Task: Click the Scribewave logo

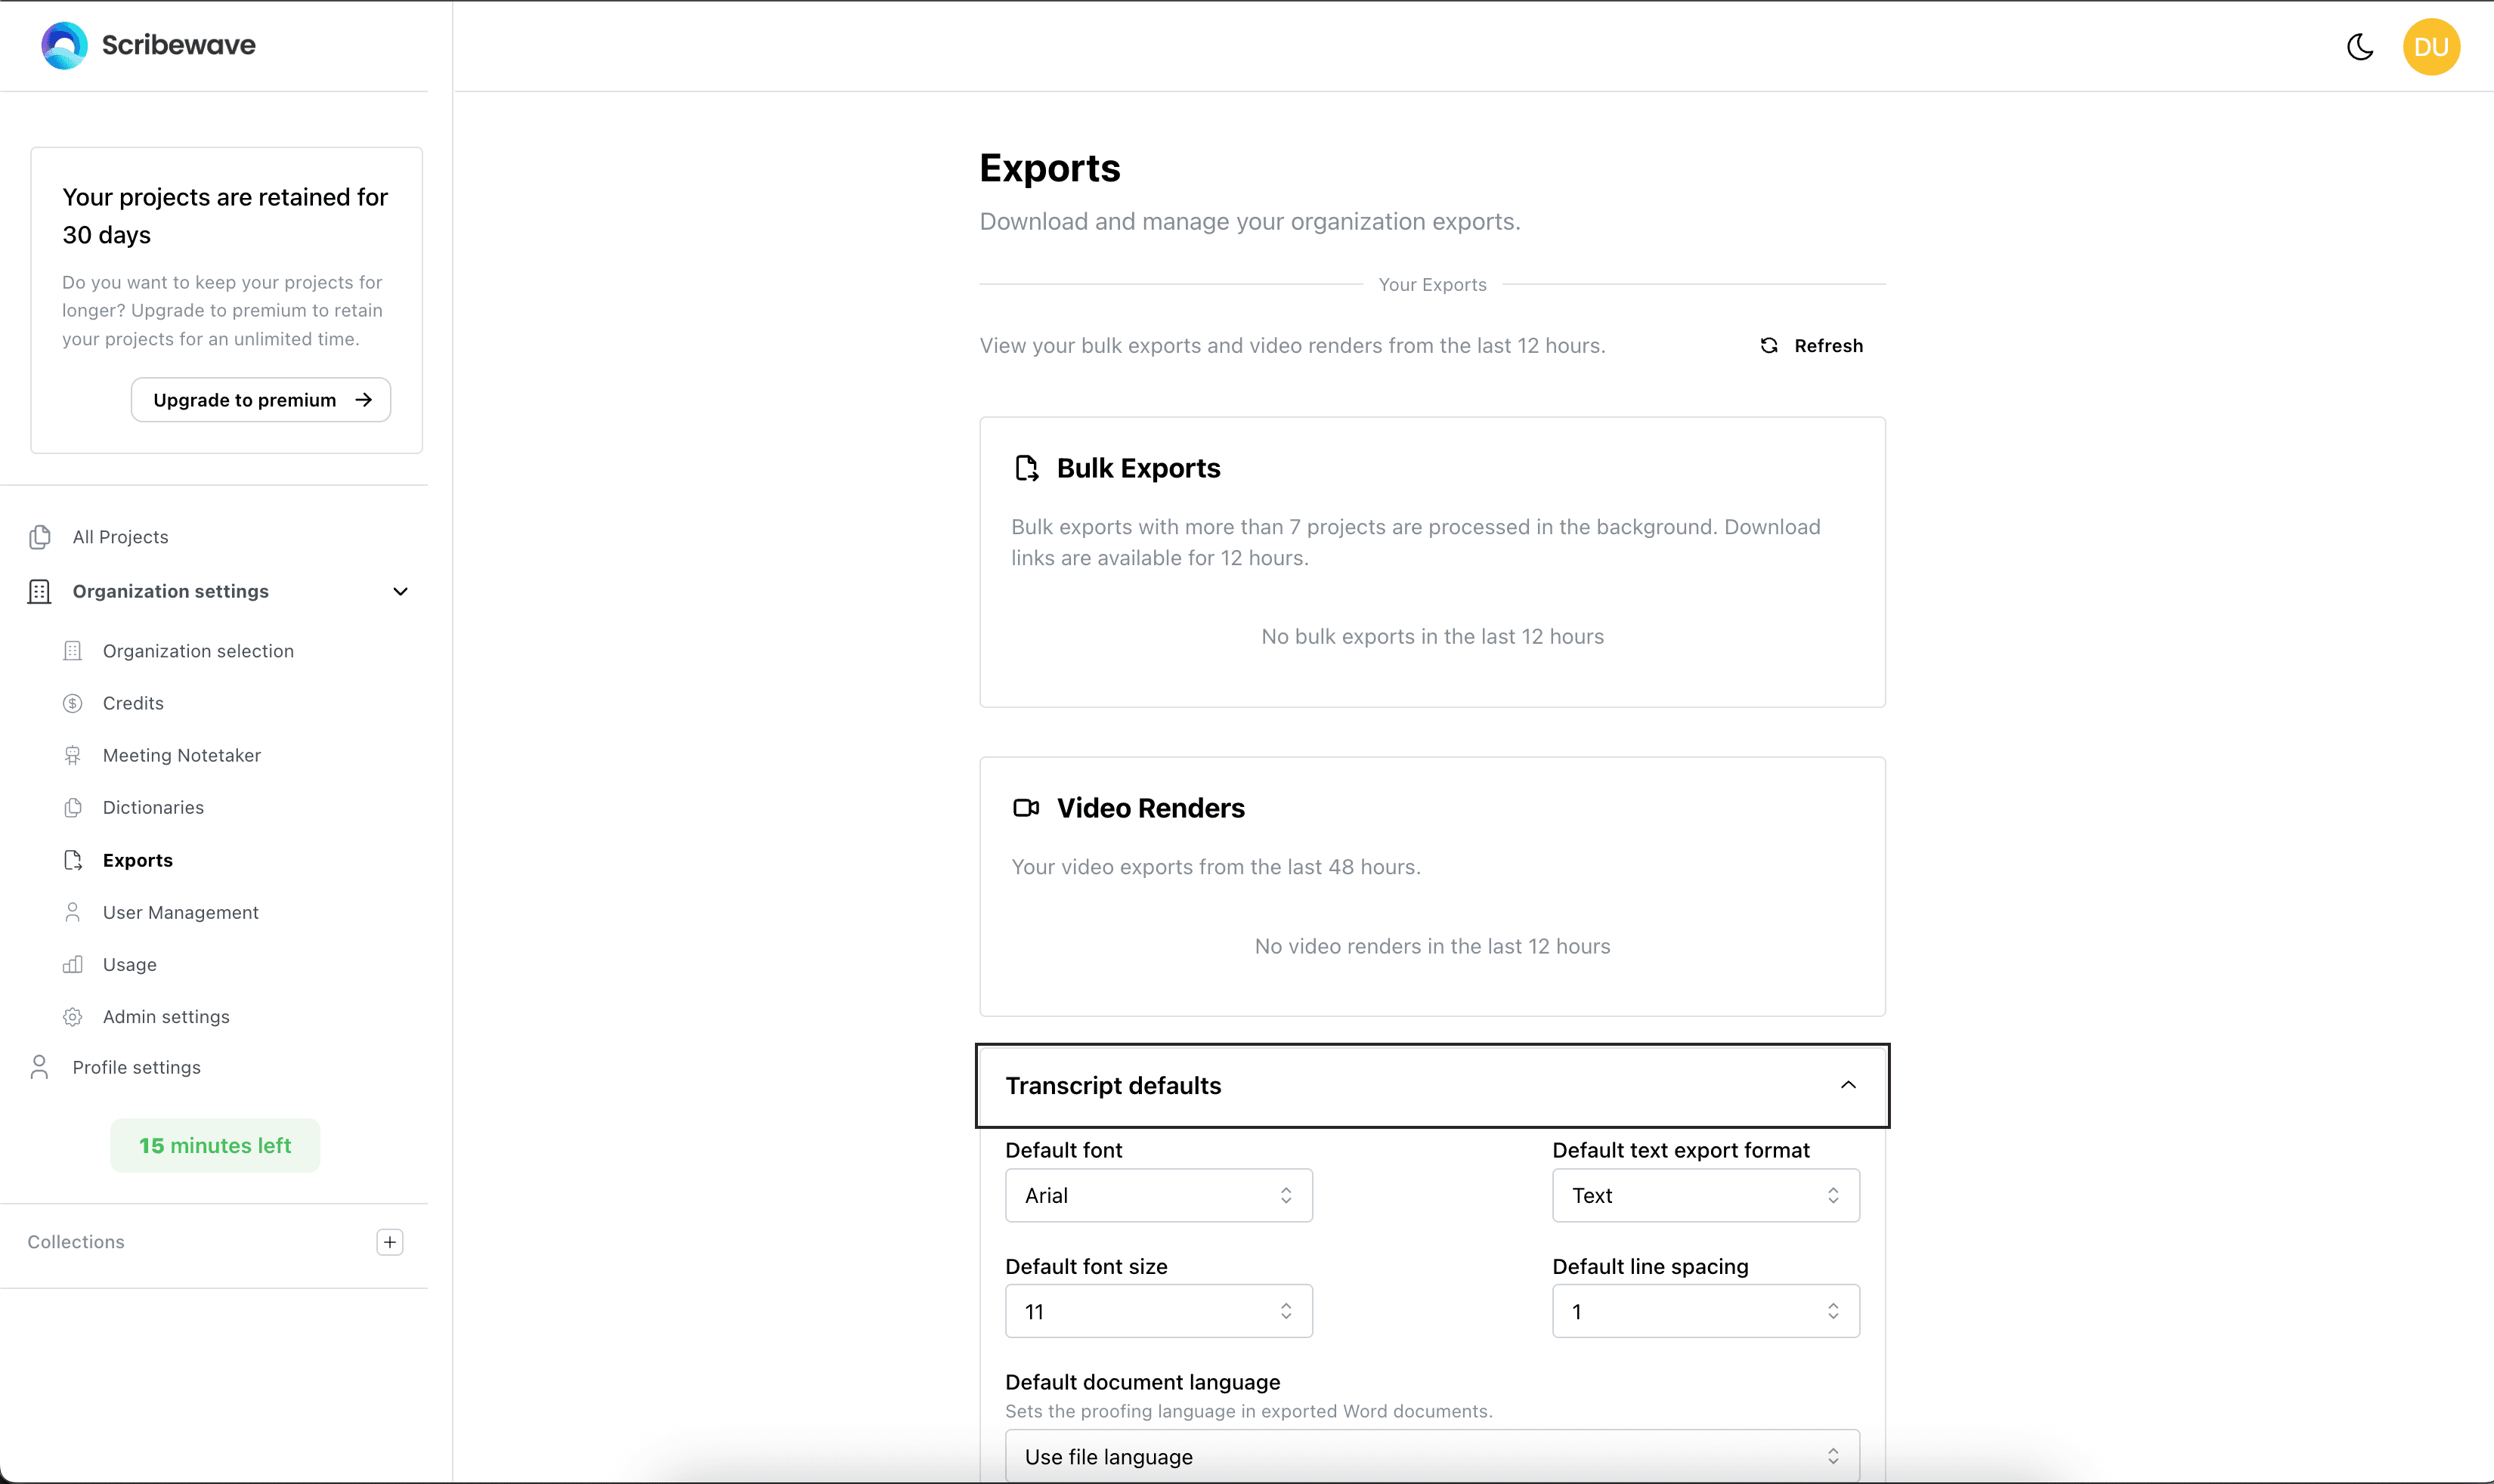Action: 147,45
